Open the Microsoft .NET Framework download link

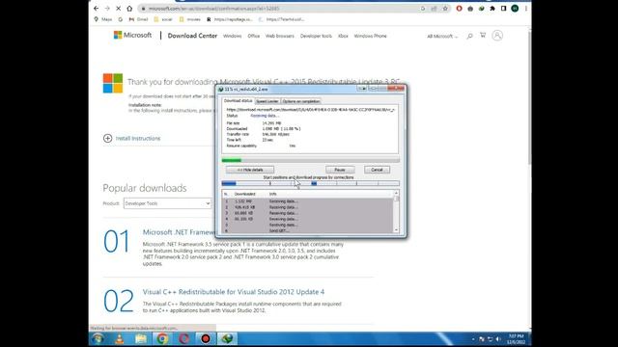click(x=179, y=232)
